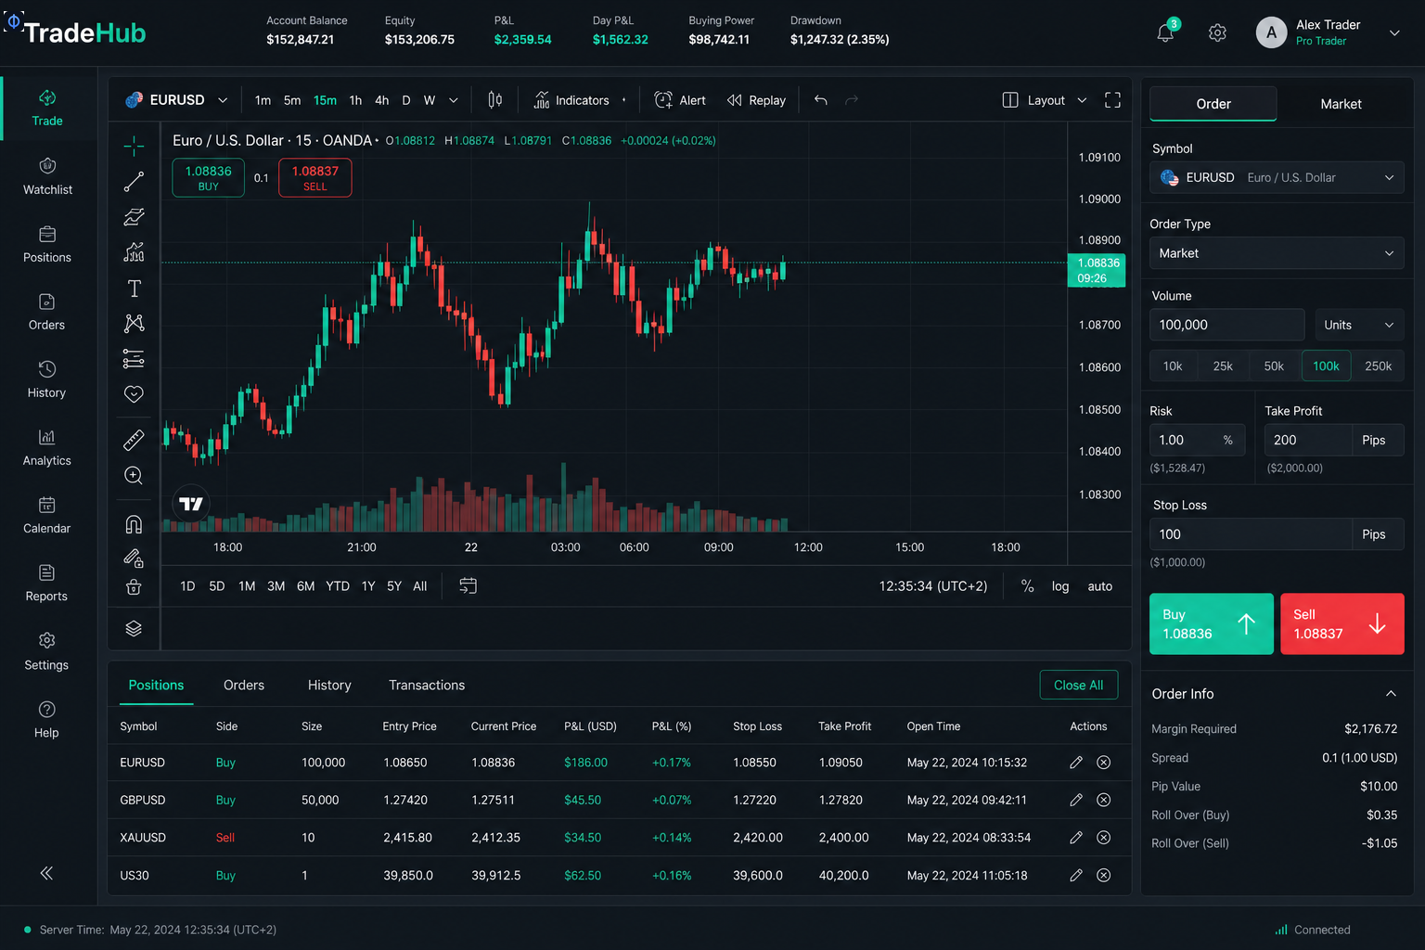Toggle percent scale on chart

(1027, 586)
